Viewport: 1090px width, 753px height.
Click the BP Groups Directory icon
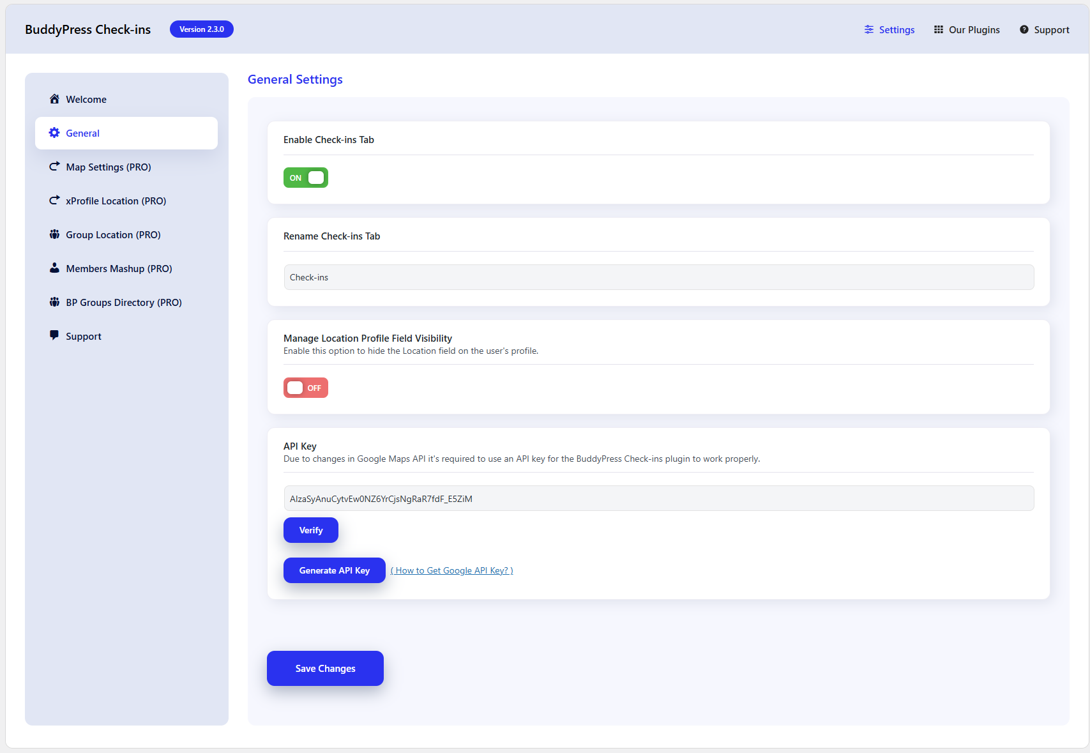pos(54,301)
